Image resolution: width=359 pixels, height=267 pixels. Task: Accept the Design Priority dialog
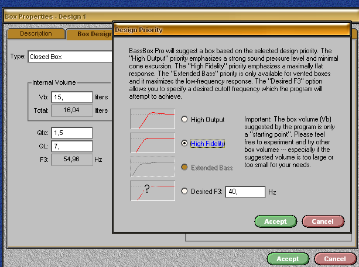276,221
